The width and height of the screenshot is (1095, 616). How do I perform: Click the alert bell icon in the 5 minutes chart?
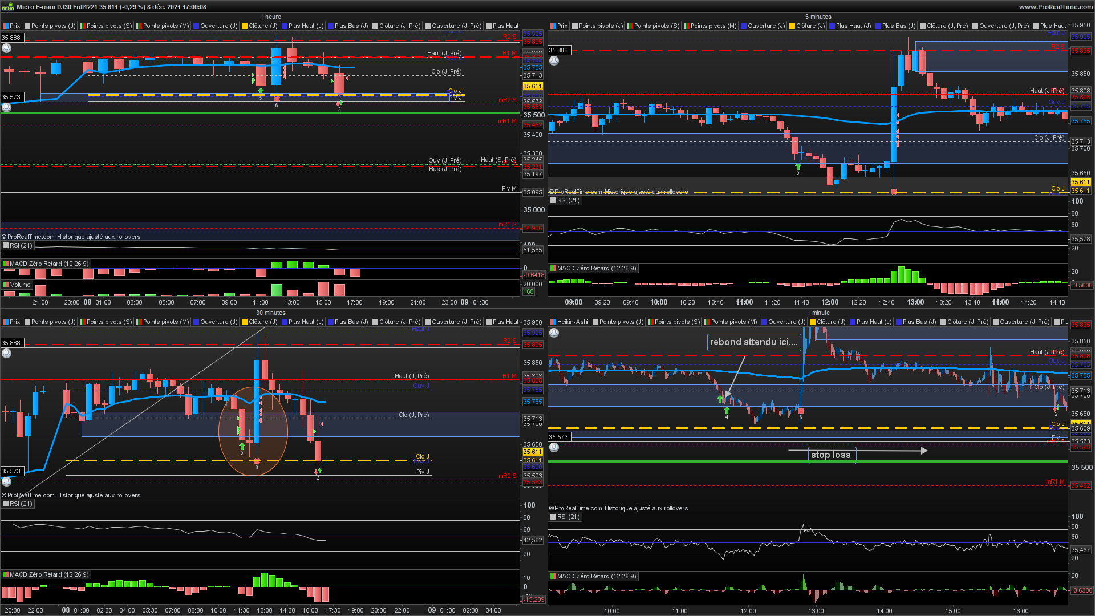554,60
